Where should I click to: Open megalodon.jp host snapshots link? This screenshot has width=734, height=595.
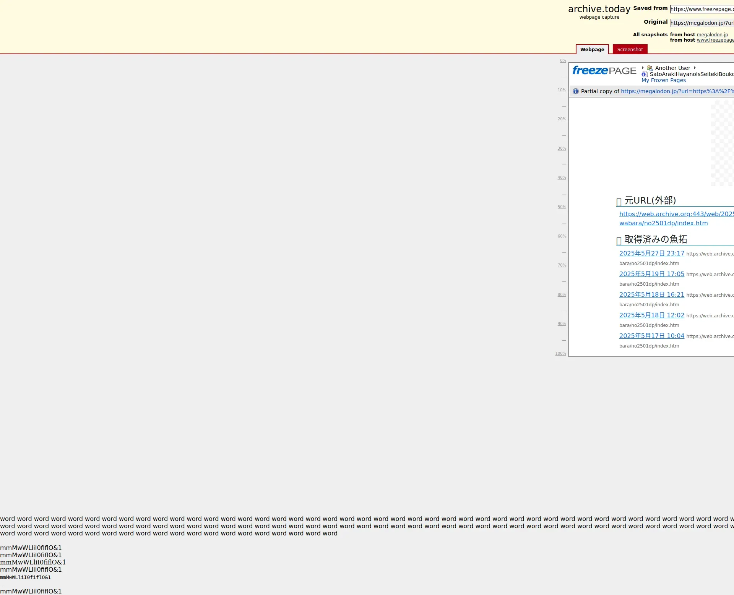click(x=712, y=35)
